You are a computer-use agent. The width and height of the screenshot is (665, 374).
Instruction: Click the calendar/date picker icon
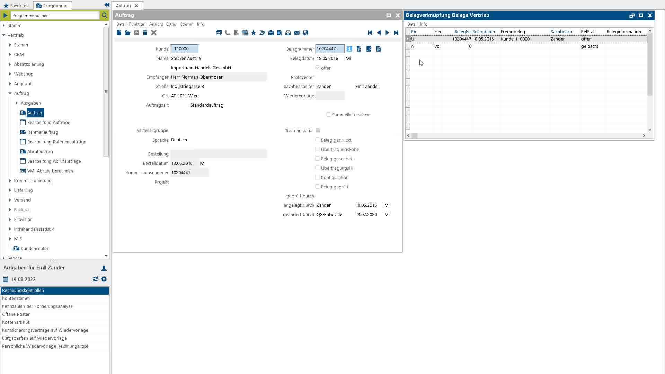[x=245, y=33]
